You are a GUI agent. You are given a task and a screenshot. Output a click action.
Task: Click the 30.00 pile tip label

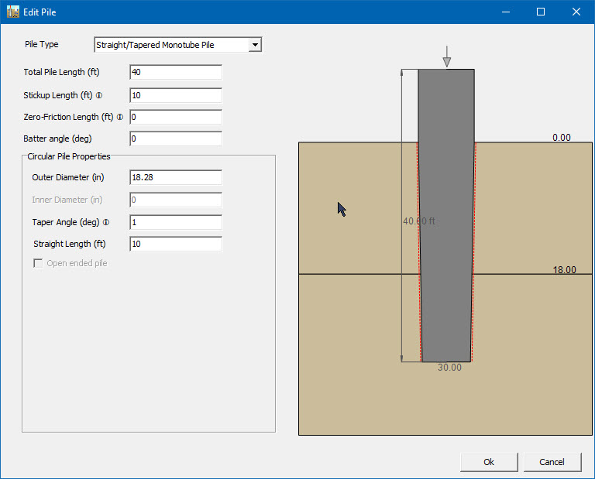[x=449, y=368]
